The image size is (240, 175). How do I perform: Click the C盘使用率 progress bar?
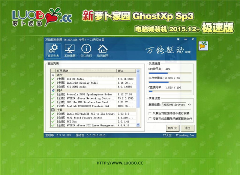(170, 92)
